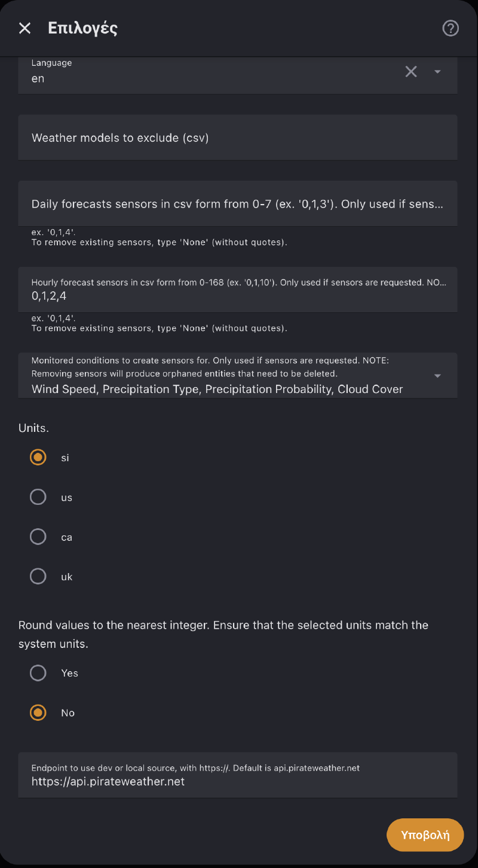Viewport: 478px width, 868px height.
Task: Clear the Language field with the X icon
Action: 411,72
